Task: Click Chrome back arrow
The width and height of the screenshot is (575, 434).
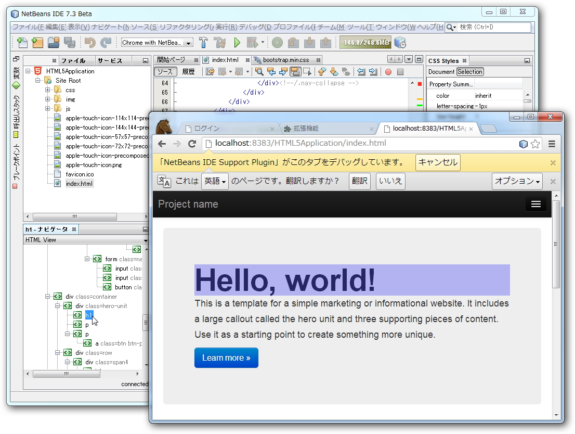Action: 162,144
